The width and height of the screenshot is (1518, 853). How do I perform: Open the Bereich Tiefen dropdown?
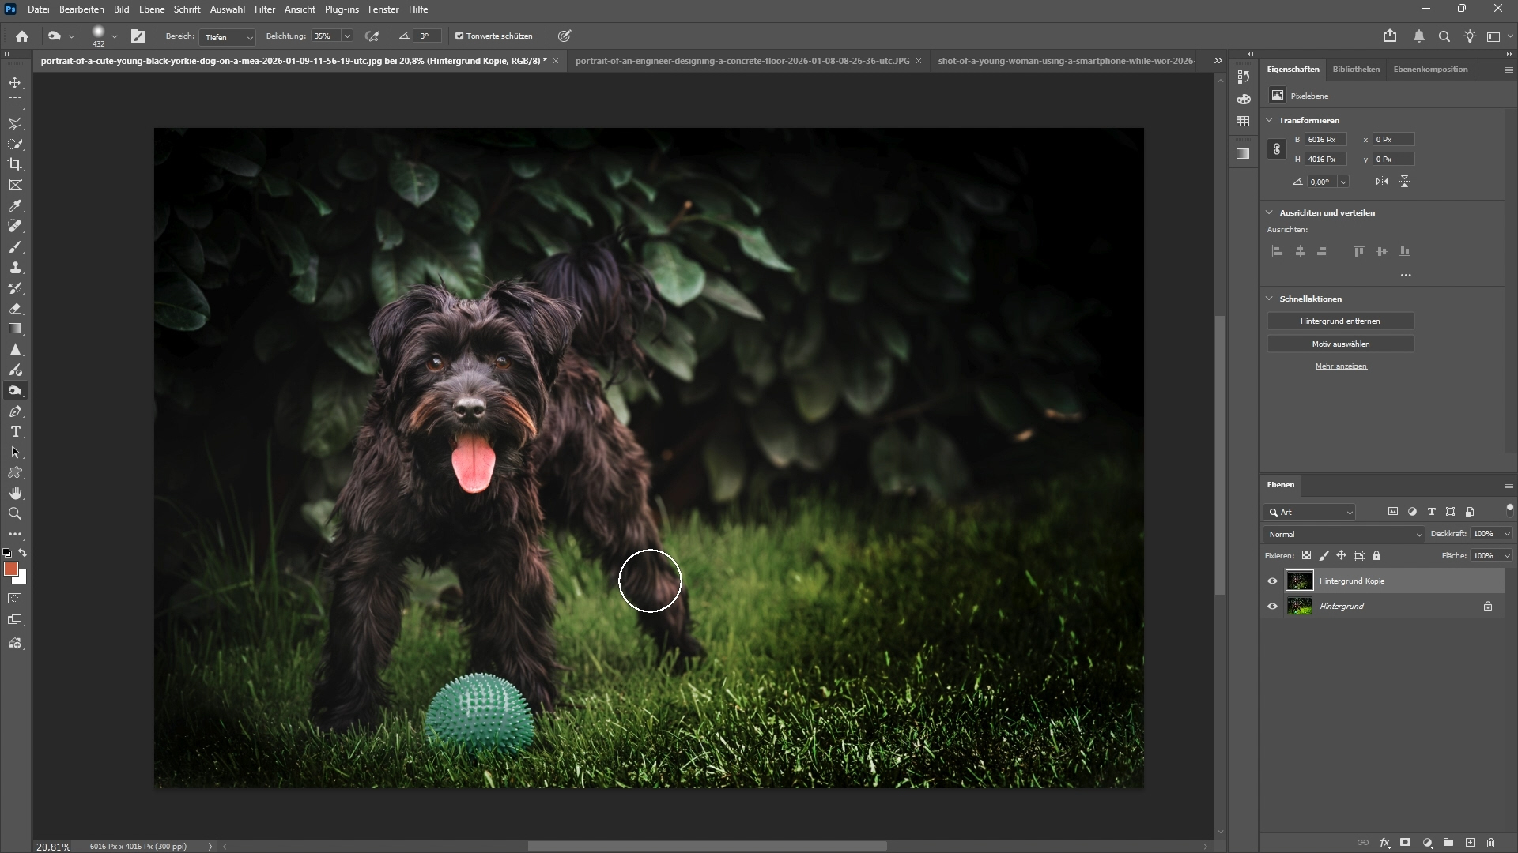coord(228,36)
